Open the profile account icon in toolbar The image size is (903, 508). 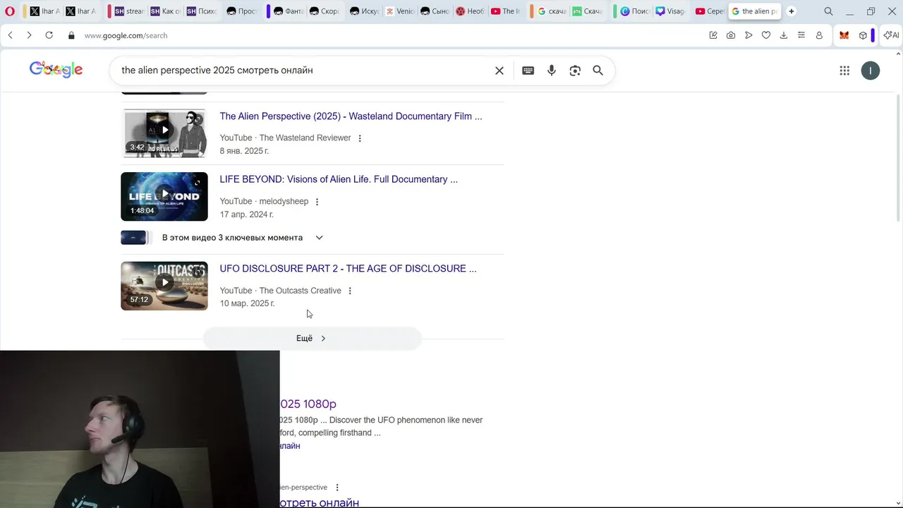click(819, 35)
